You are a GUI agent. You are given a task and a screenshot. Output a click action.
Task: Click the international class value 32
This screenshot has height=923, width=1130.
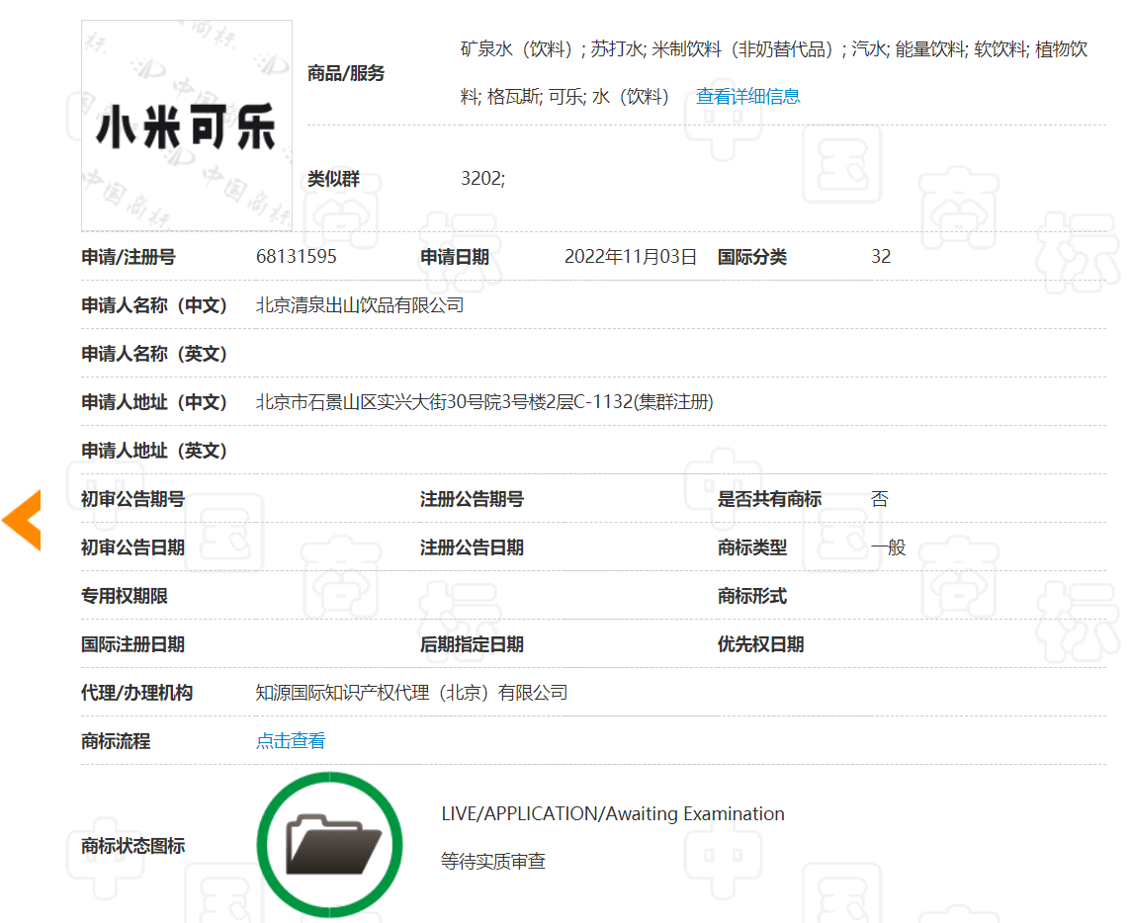[x=881, y=257]
